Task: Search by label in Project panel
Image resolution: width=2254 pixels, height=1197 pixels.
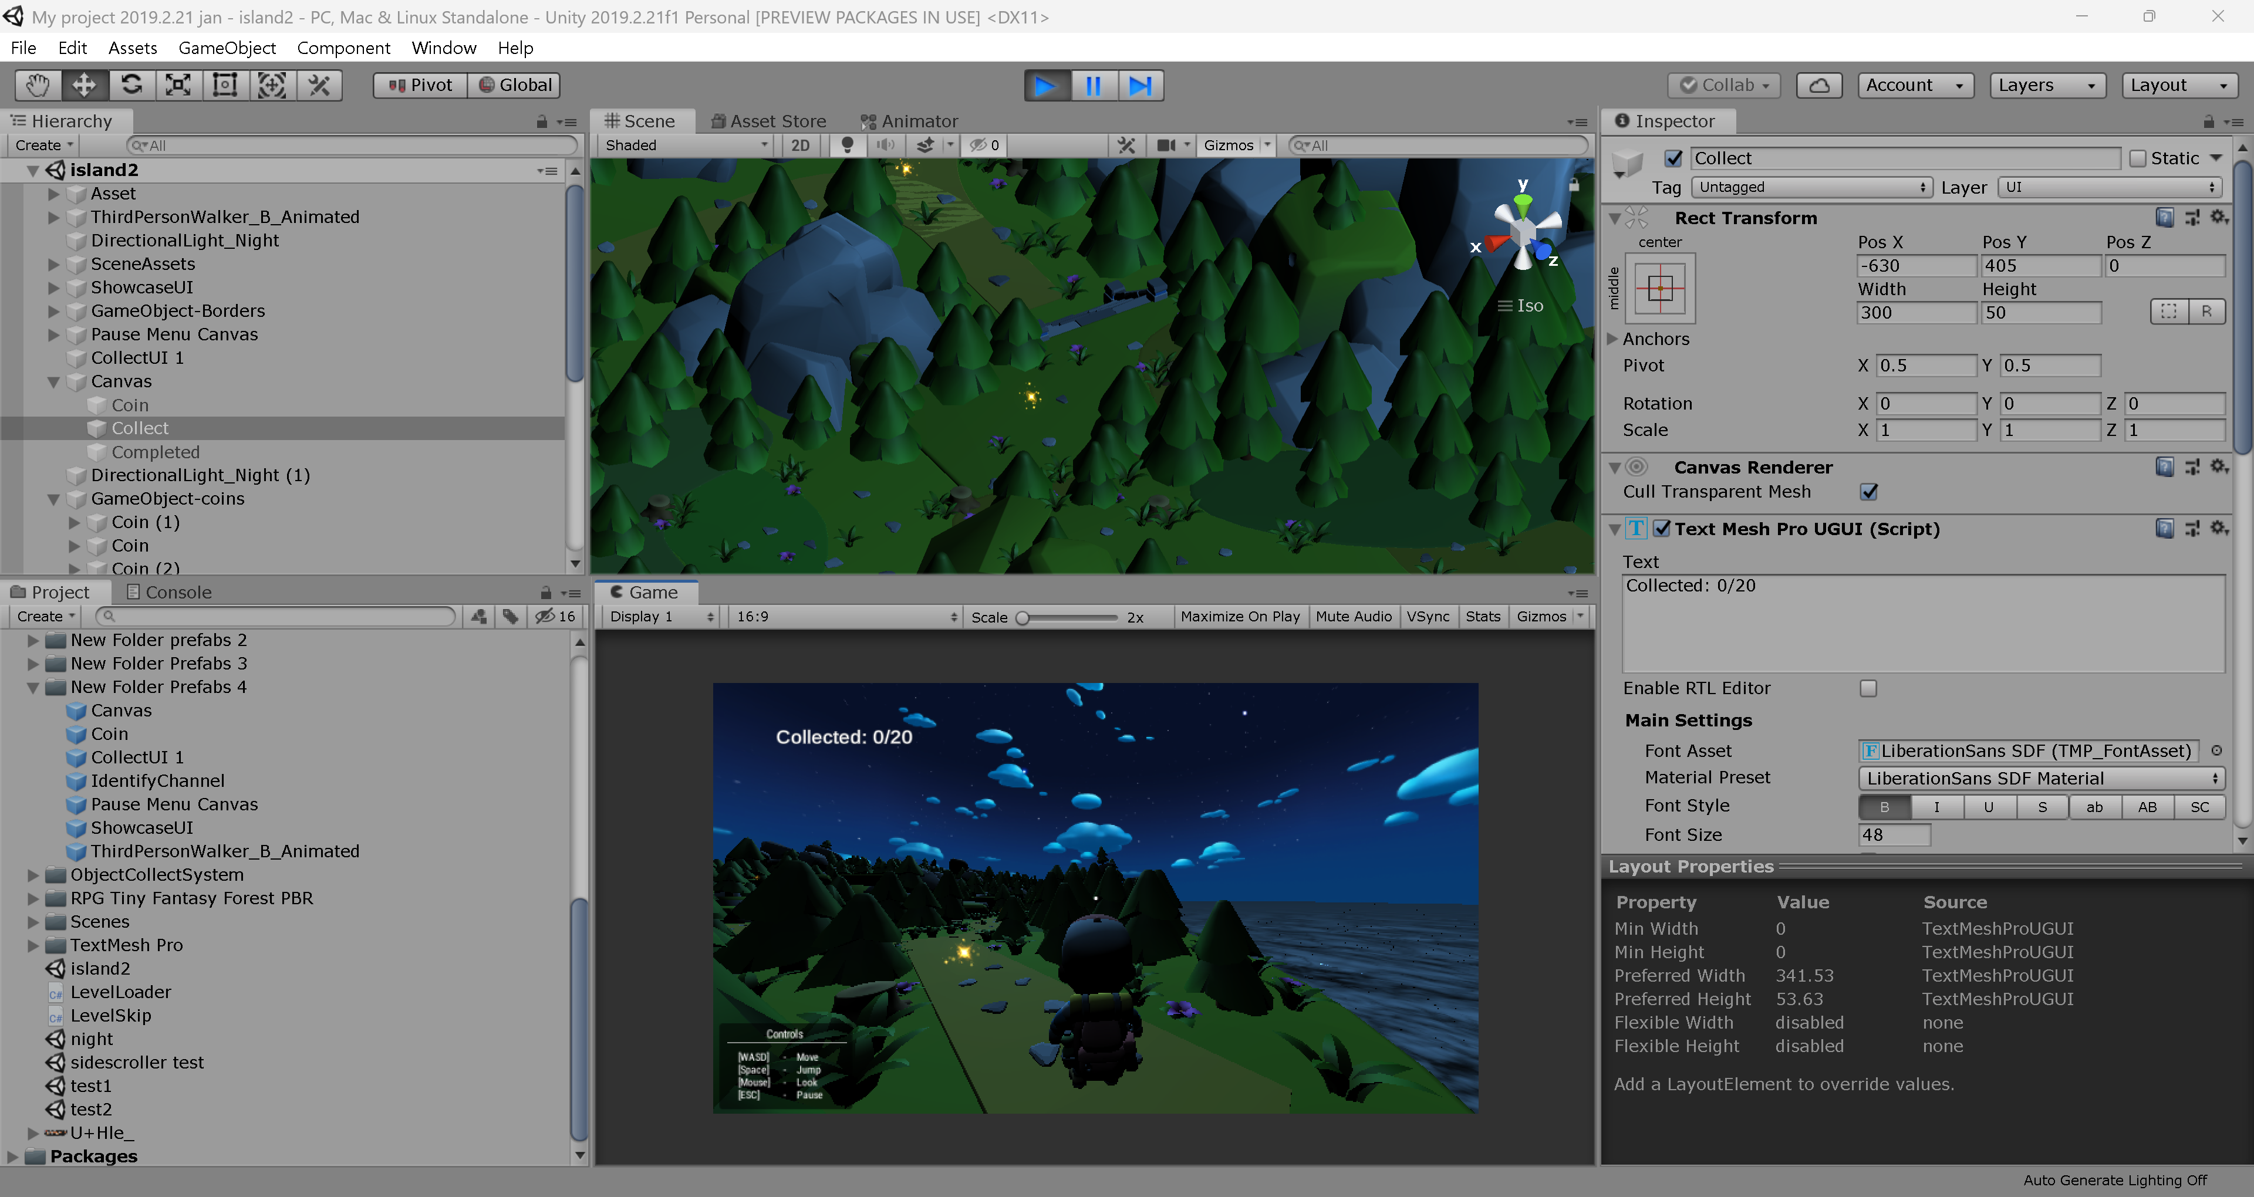Action: tap(511, 616)
